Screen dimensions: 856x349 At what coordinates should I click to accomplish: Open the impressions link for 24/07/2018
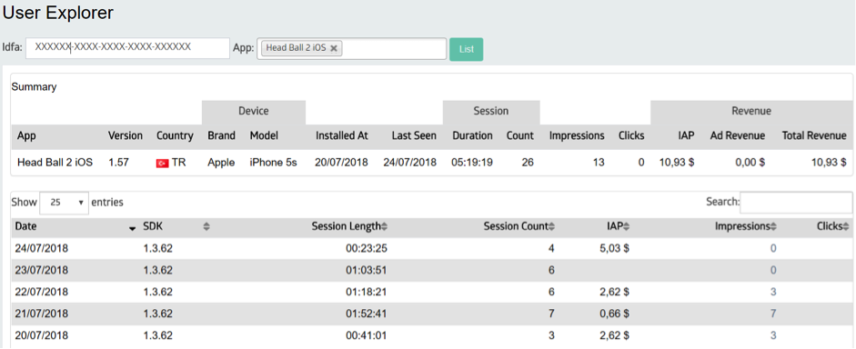click(x=773, y=249)
